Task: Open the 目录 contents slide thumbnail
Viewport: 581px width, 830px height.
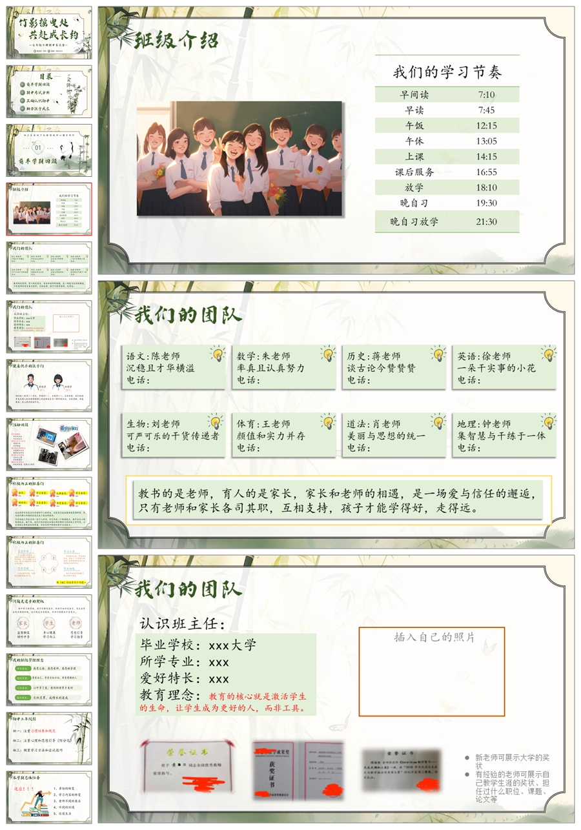Action: [49, 92]
